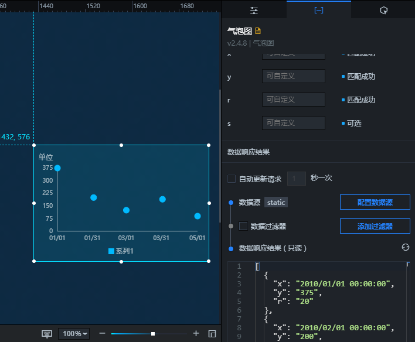Click the auto-update seconds interval field

[x=297, y=179]
